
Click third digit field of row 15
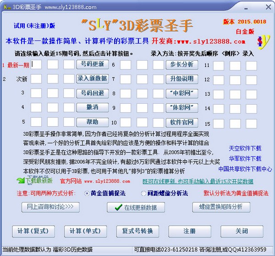[251, 123]
